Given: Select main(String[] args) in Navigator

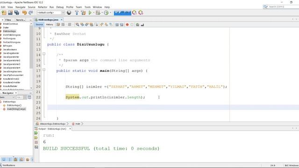Looking at the screenshot, I should [x=16, y=109].
